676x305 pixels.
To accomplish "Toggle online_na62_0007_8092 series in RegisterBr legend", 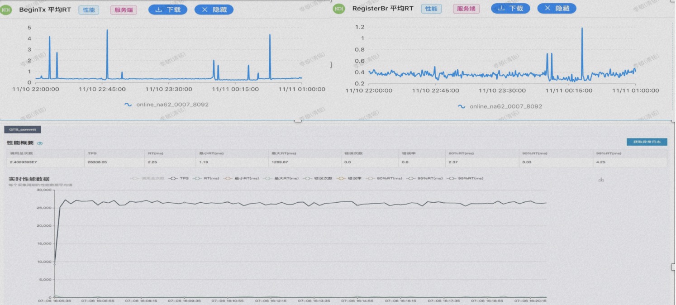I will pyautogui.click(x=500, y=106).
